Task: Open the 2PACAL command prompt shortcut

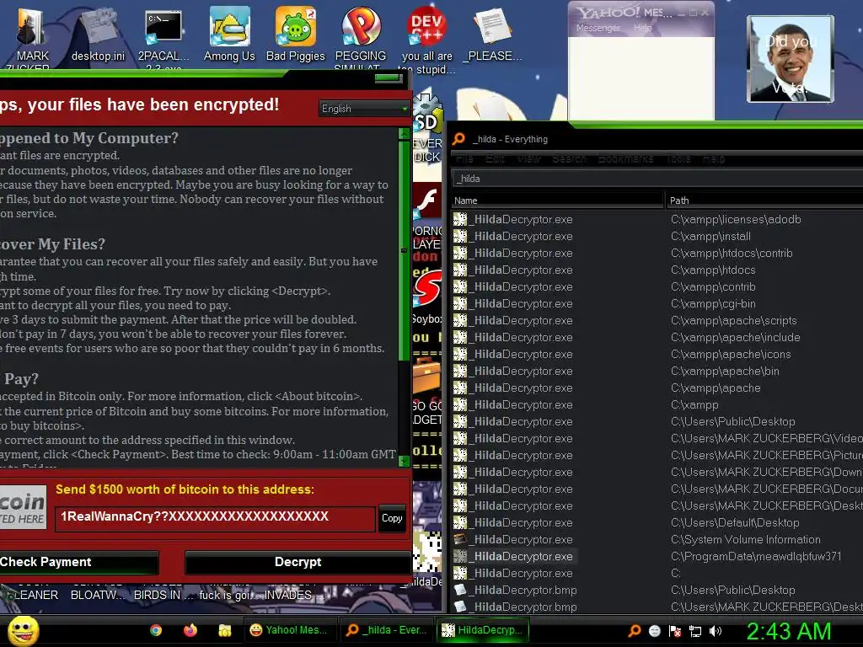Action: tap(163, 37)
